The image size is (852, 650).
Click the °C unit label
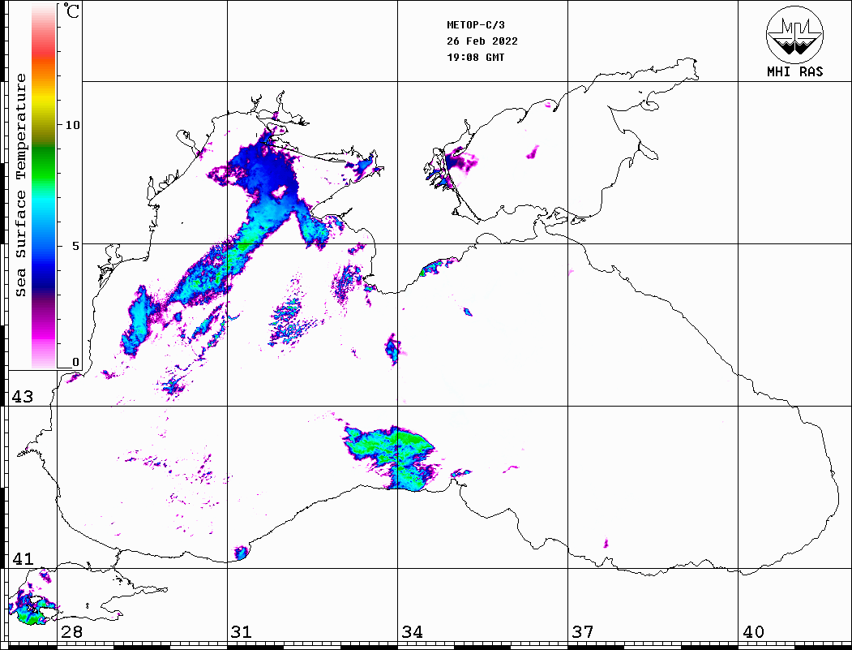pyautogui.click(x=71, y=11)
